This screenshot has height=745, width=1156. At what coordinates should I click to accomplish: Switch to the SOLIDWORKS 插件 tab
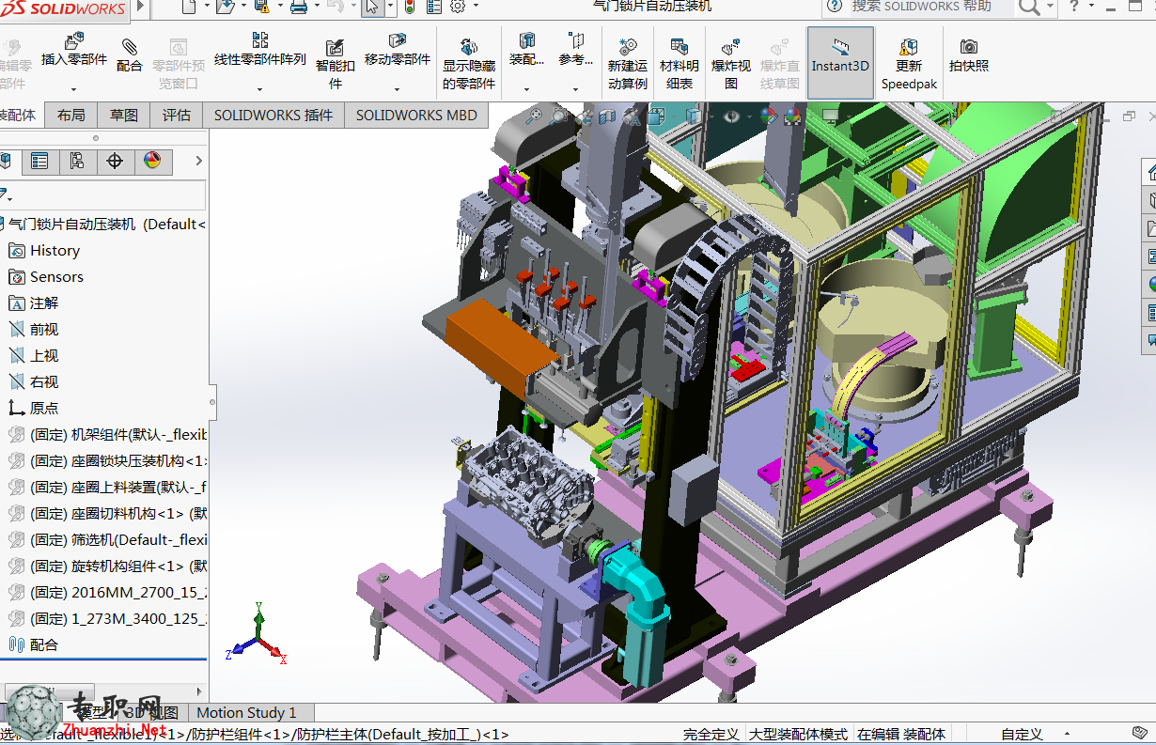pyautogui.click(x=273, y=116)
